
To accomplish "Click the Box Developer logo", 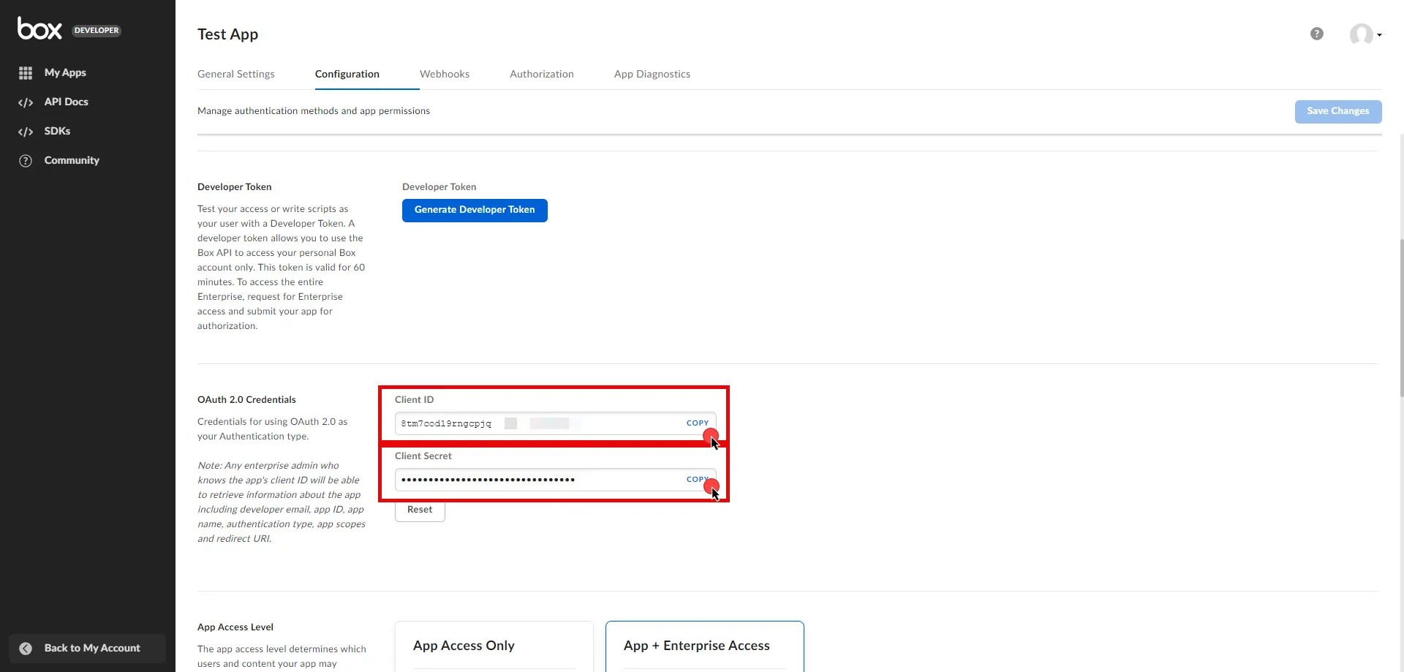I will tap(40, 29).
